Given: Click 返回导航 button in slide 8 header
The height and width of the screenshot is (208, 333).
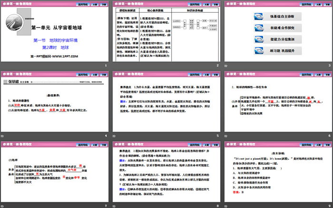Looking at the screenshot, I should pyautogui.click(x=195, y=145).
